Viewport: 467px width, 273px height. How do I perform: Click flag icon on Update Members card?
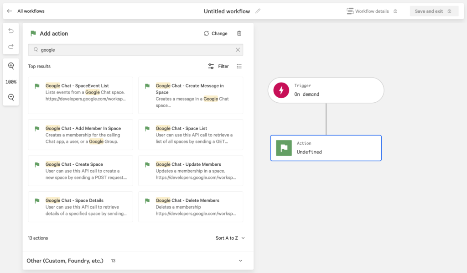(147, 165)
